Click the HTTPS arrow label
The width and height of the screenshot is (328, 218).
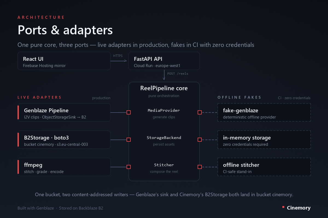(118, 56)
